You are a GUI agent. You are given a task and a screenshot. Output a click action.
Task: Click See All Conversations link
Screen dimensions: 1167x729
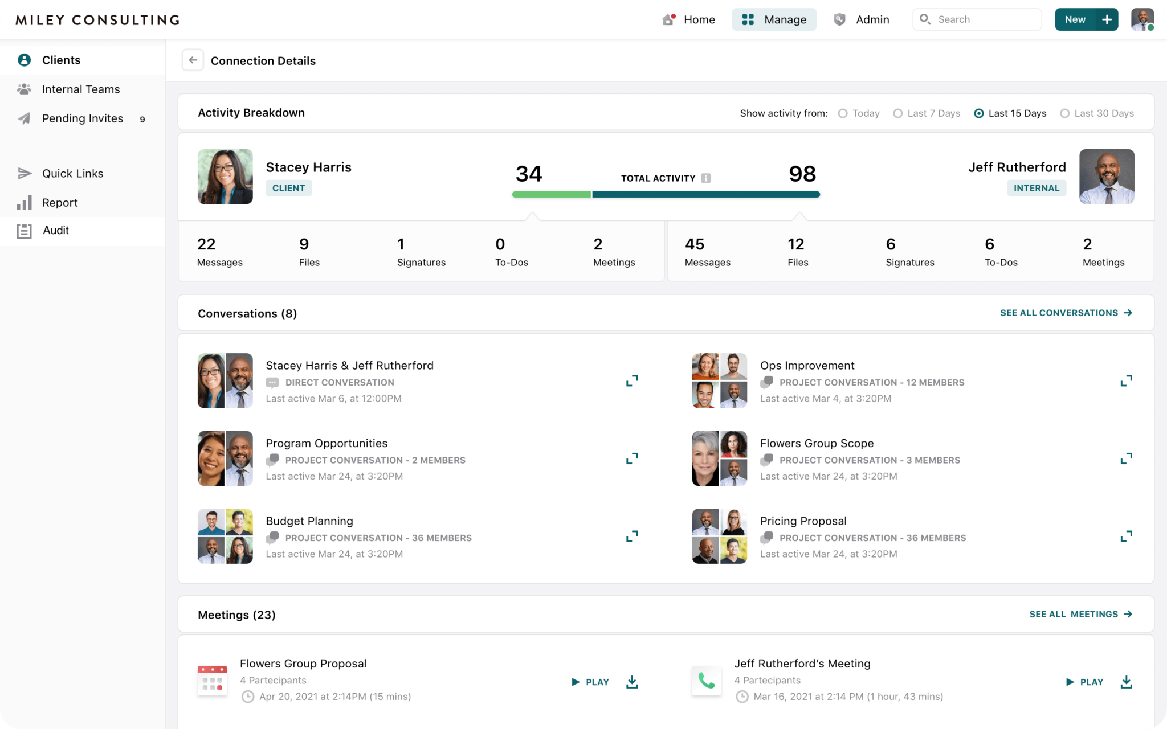(x=1066, y=313)
